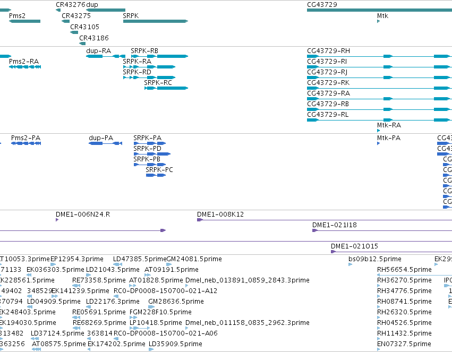
Task: Click the CG43729-RJ transcript label
Action: (327, 72)
